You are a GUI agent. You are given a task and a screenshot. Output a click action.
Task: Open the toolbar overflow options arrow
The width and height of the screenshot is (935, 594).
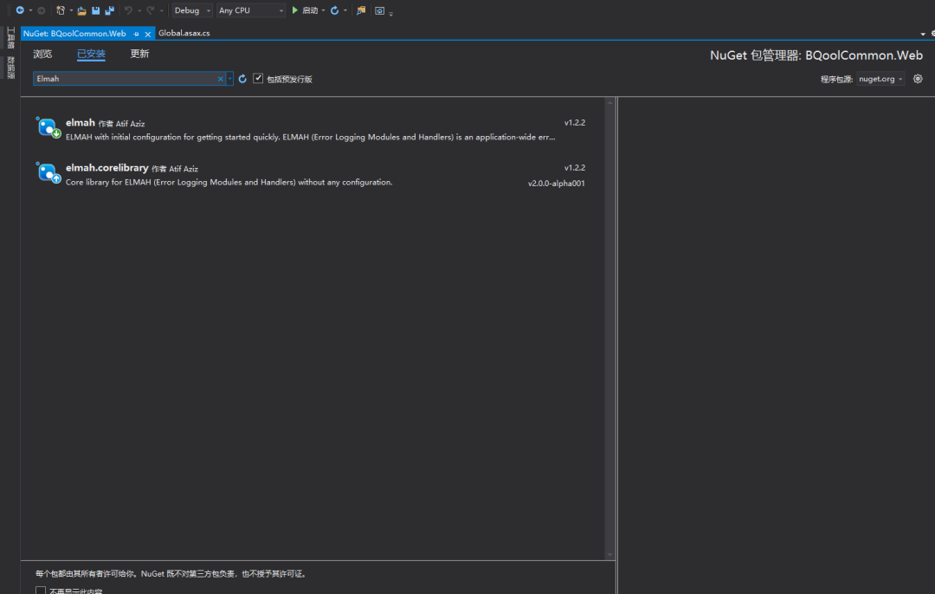pyautogui.click(x=391, y=13)
